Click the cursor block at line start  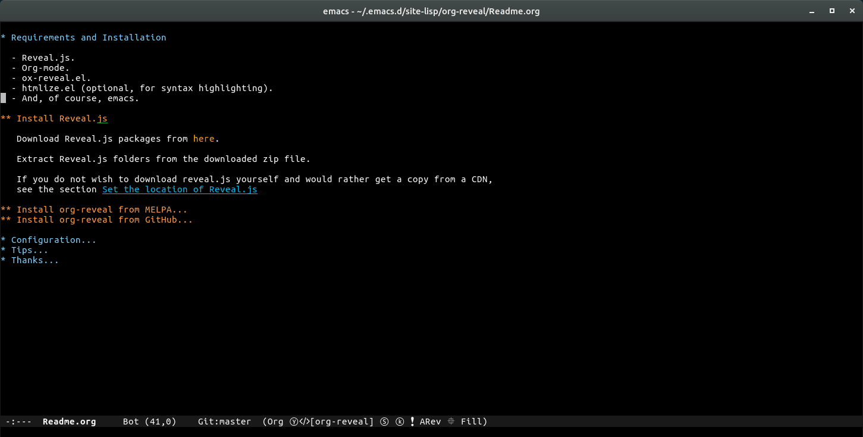[3, 98]
